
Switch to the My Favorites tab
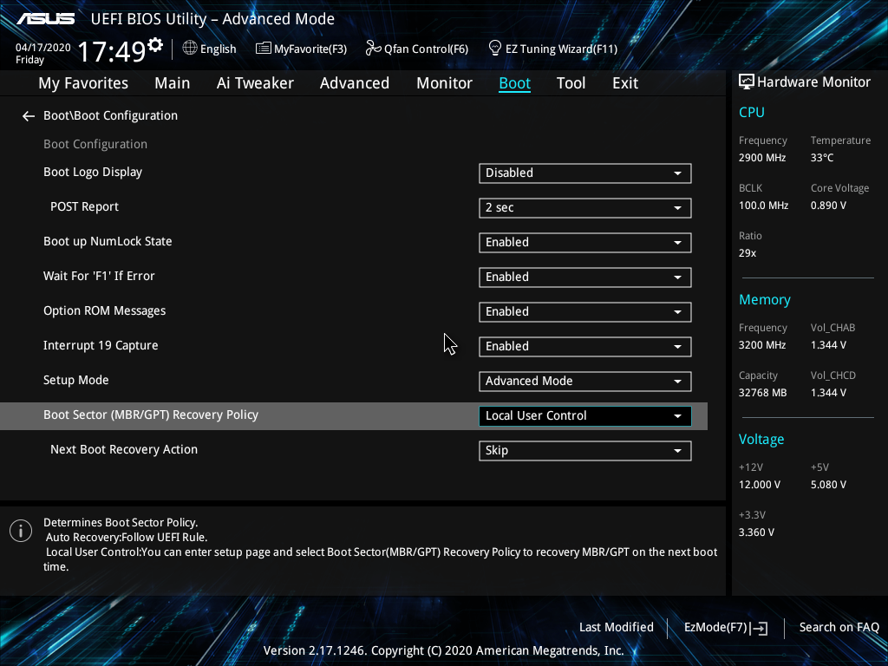[x=83, y=83]
